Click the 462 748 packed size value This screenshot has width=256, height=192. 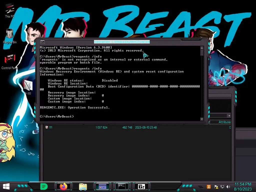click(x=127, y=127)
